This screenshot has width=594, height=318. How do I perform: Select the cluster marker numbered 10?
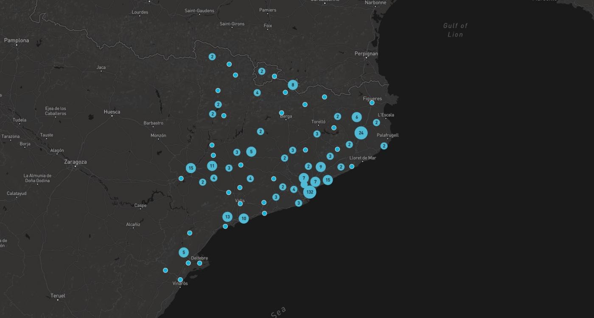(244, 218)
